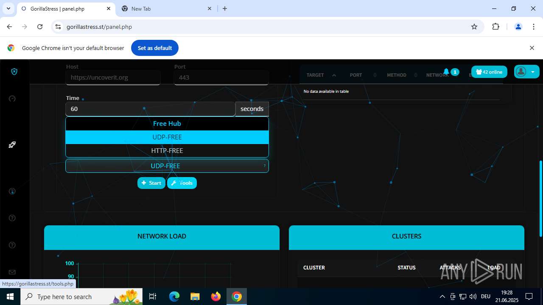Open the dashboard gauge icon in sidebar
This screenshot has height=305, width=543.
point(12,99)
